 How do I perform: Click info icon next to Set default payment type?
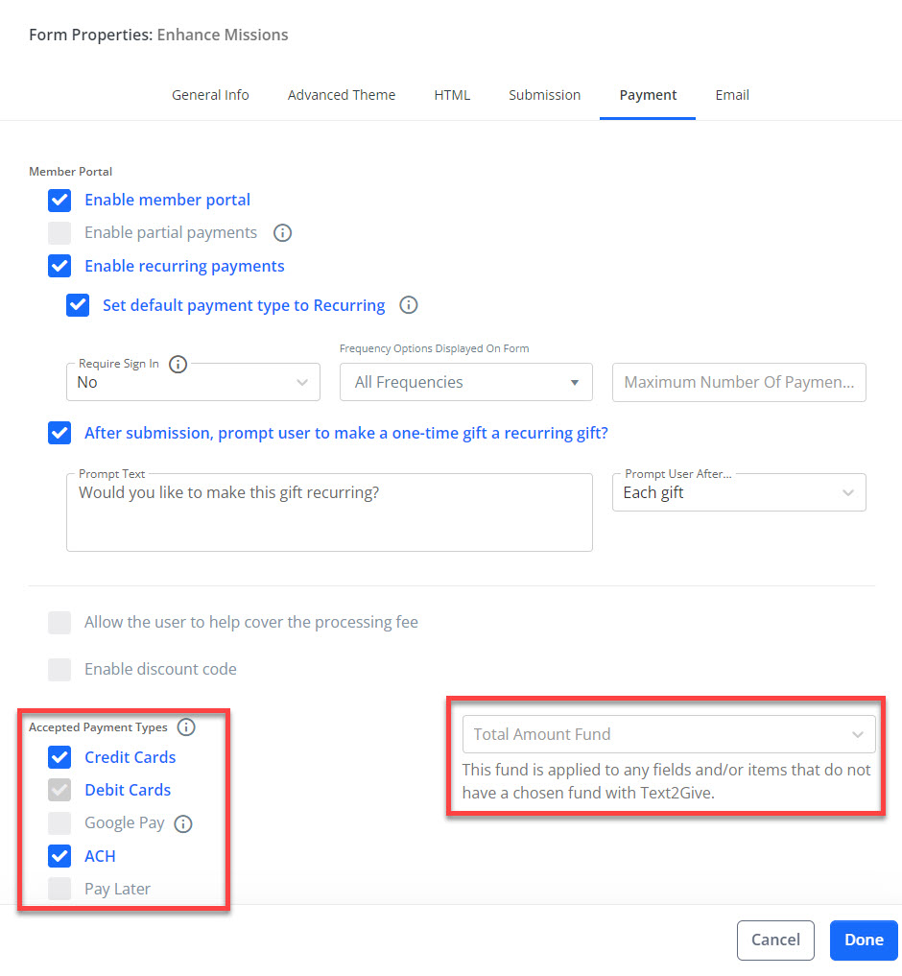pyautogui.click(x=409, y=305)
